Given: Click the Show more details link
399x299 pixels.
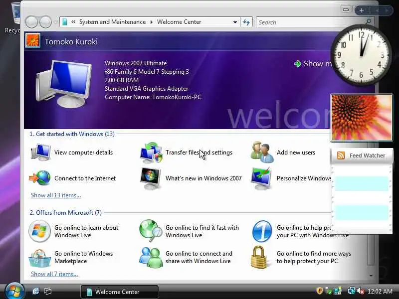Looking at the screenshot, I should pyautogui.click(x=313, y=64).
